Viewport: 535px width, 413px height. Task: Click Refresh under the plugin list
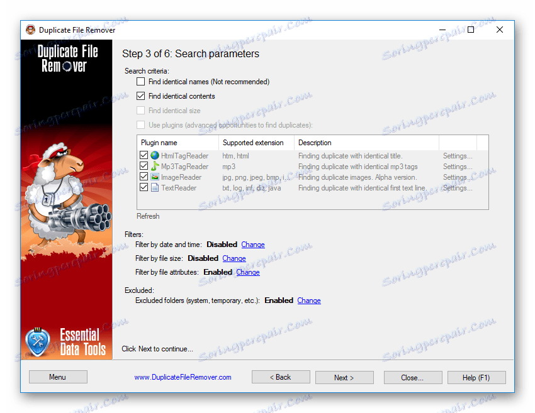[148, 216]
